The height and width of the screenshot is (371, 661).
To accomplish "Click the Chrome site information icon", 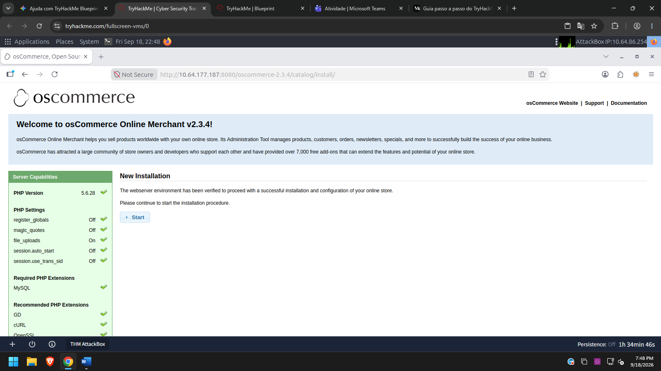I will pyautogui.click(x=57, y=26).
